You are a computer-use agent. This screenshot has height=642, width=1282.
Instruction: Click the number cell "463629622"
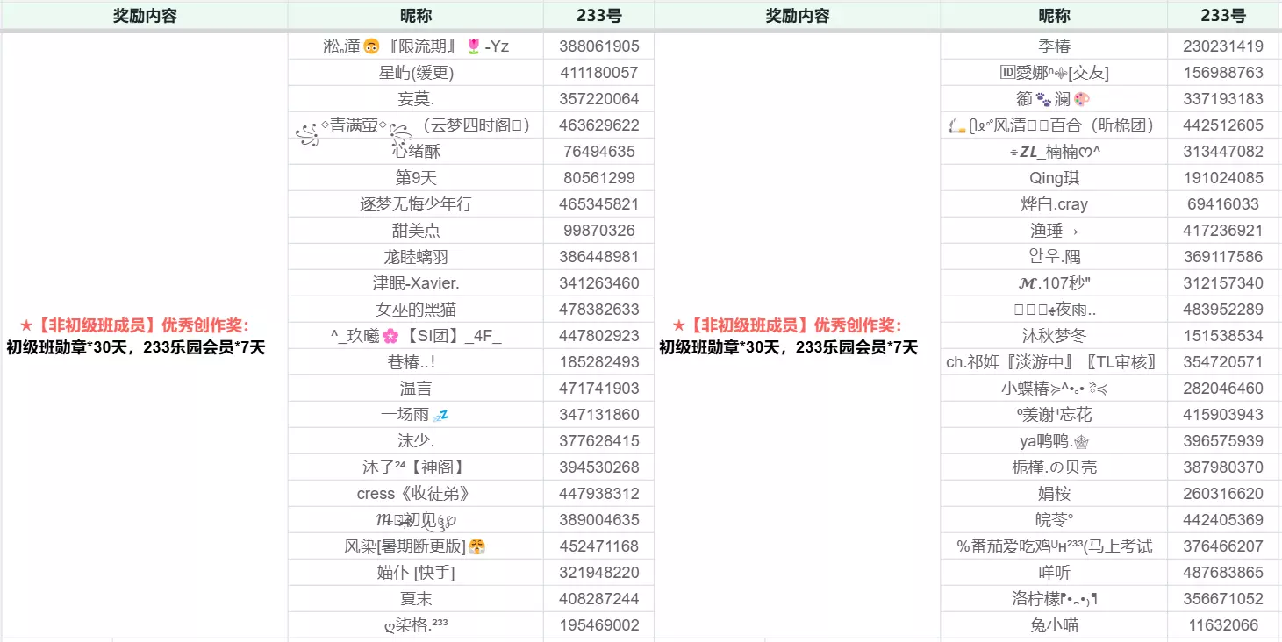(599, 125)
